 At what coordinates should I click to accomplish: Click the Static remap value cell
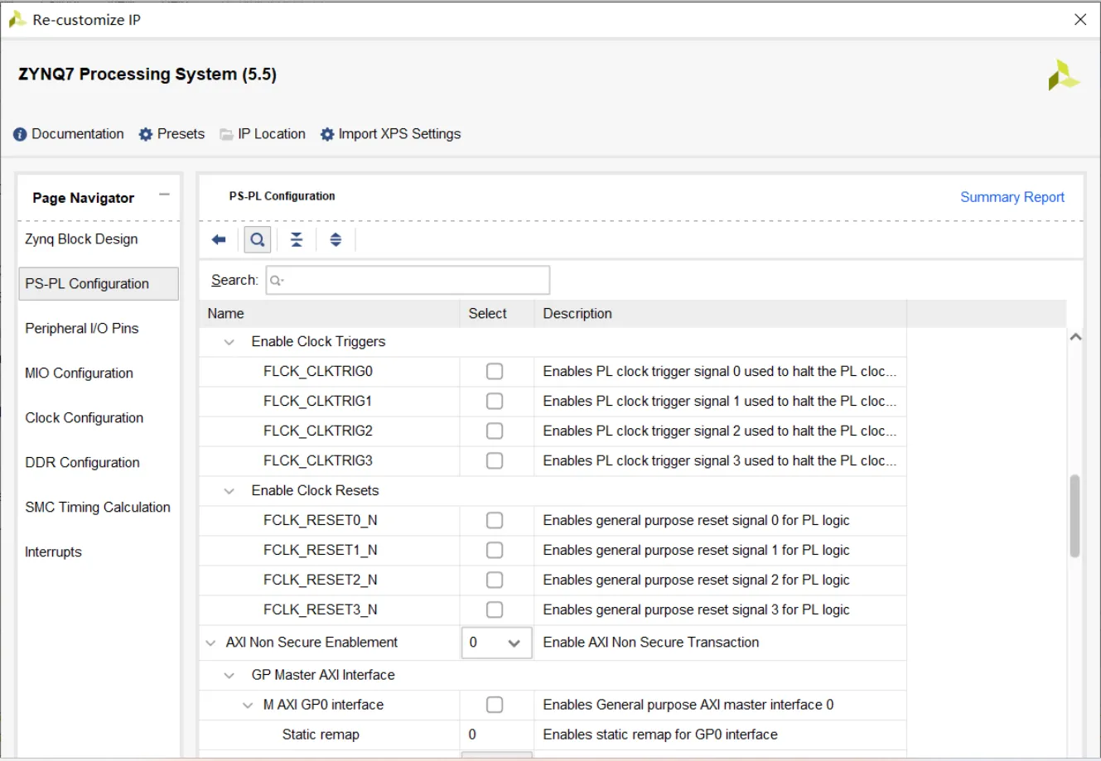[496, 735]
